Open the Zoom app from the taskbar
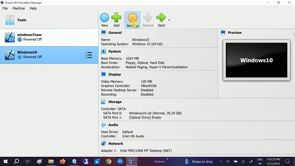This screenshot has height=166, width=295. pos(120,161)
